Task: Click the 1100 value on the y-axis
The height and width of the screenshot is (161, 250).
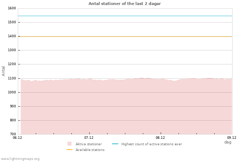Action: (x=11, y=78)
